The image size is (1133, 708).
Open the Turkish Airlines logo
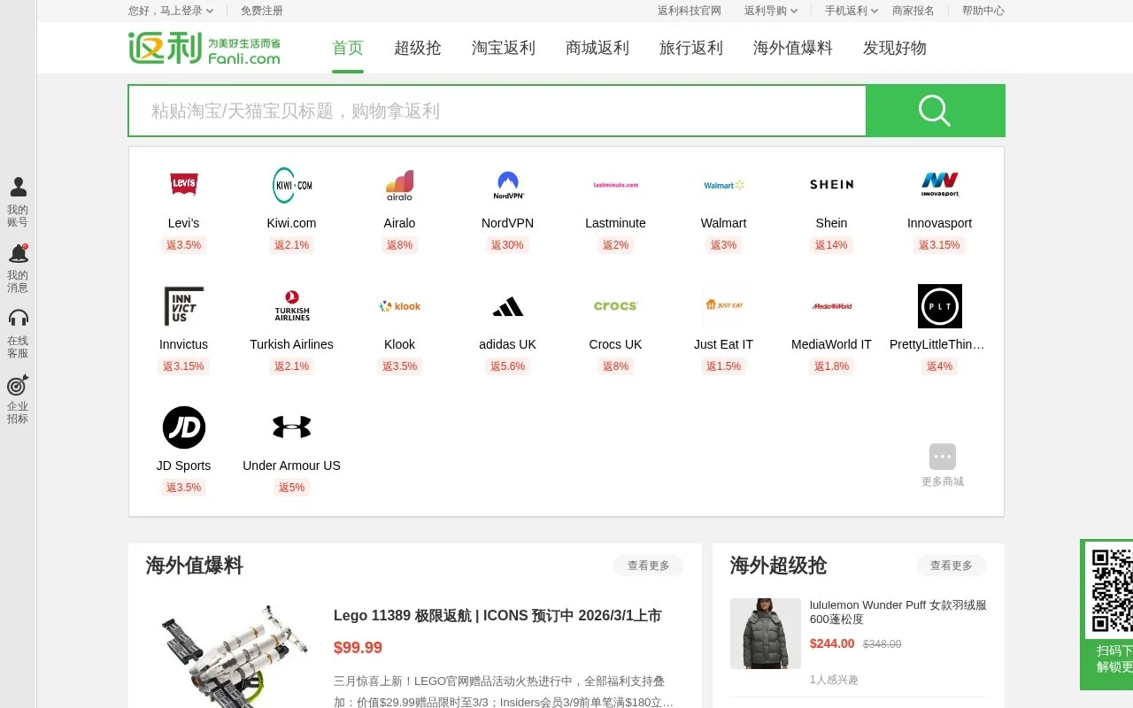coord(291,306)
